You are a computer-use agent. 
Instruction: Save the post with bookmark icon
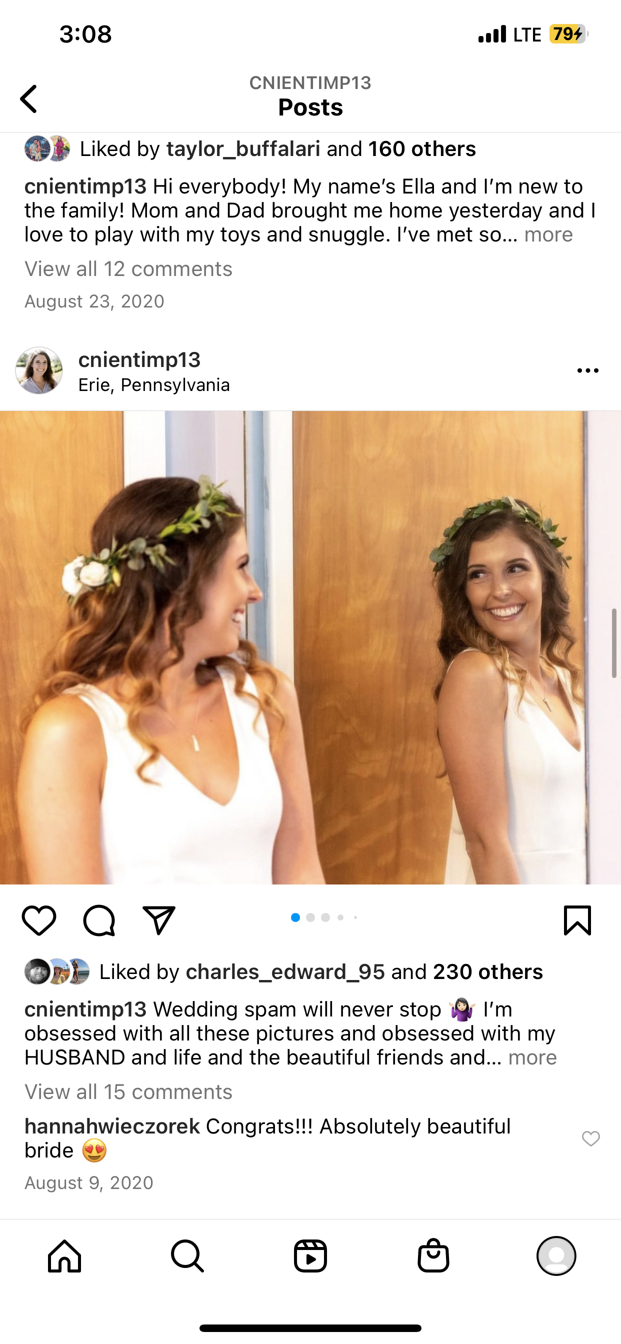pyautogui.click(x=577, y=920)
